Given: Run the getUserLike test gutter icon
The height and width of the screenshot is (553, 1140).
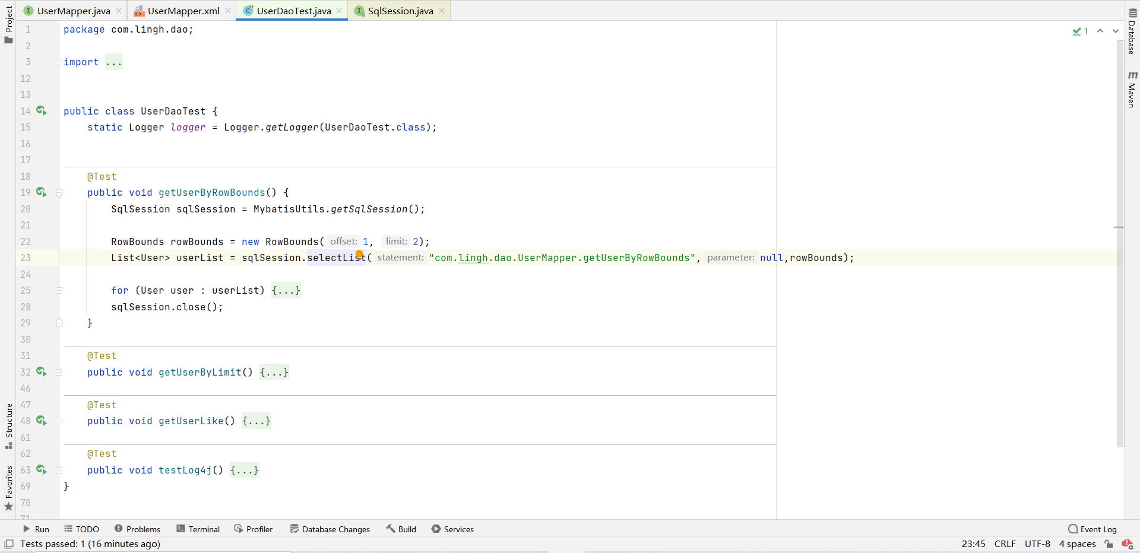Looking at the screenshot, I should [41, 420].
